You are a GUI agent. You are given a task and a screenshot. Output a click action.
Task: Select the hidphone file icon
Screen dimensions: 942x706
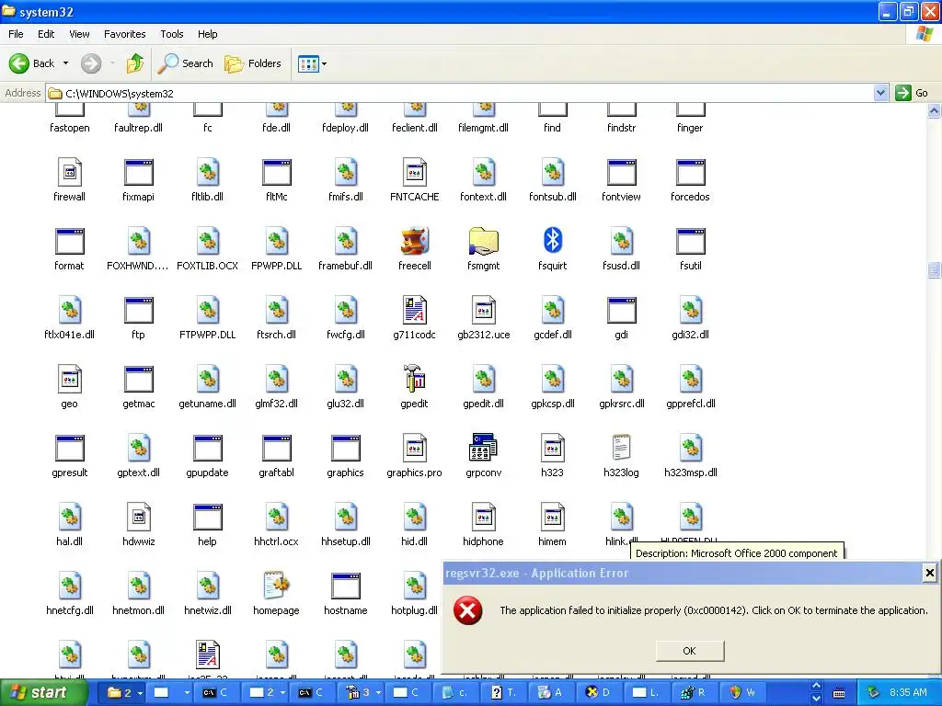click(484, 517)
